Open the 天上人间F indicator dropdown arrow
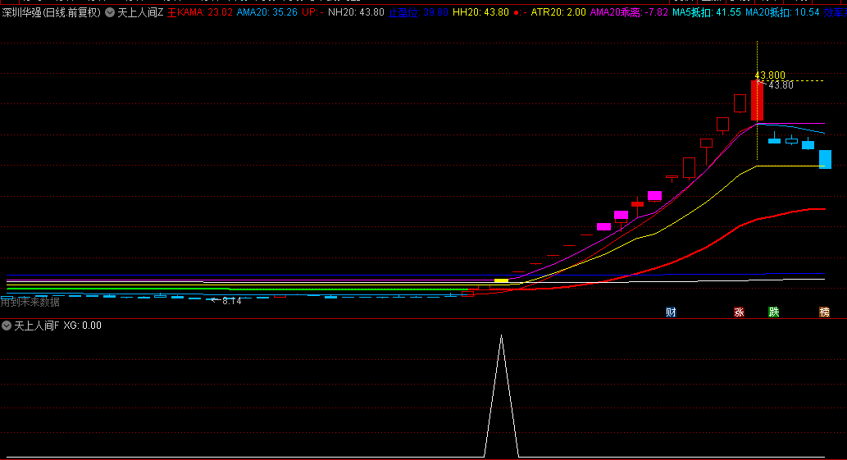This screenshot has height=460, width=847. [7, 326]
